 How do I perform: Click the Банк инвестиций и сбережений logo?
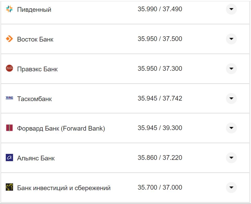point(9,187)
